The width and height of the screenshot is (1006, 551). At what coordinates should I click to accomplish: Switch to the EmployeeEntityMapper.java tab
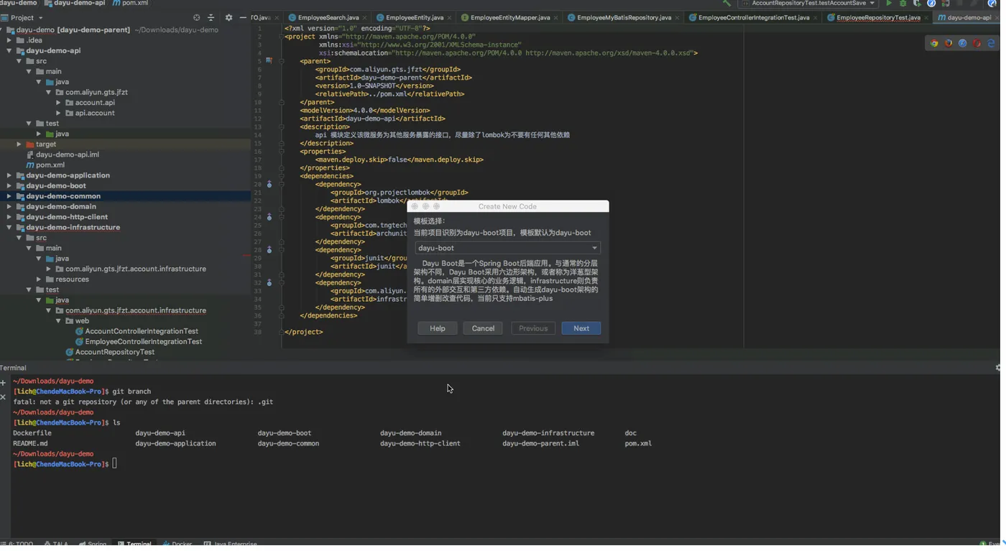coord(509,18)
